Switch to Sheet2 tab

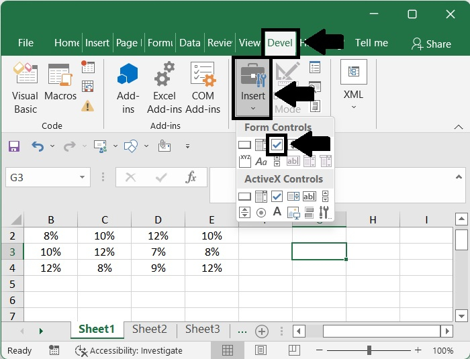pos(150,329)
